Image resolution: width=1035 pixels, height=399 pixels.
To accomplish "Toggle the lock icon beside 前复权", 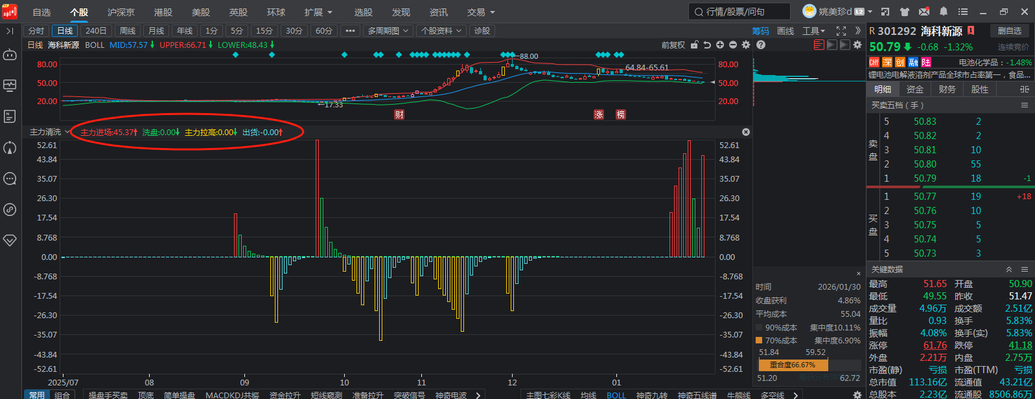I will coord(694,45).
